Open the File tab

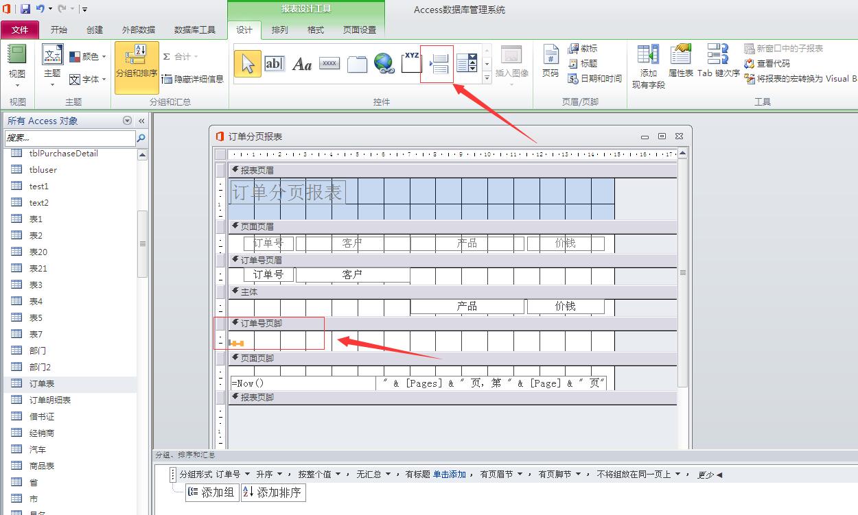(x=20, y=29)
